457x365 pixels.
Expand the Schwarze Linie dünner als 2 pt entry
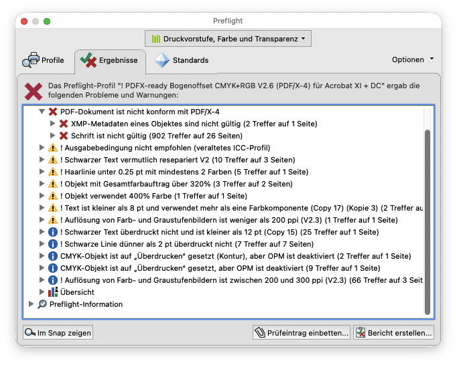point(42,244)
